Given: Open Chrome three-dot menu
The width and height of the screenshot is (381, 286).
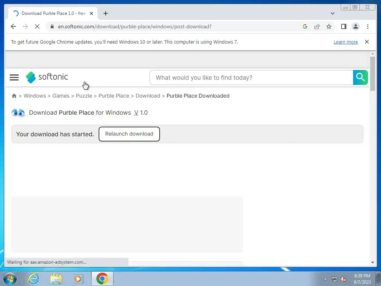Looking at the screenshot, I should (x=368, y=26).
